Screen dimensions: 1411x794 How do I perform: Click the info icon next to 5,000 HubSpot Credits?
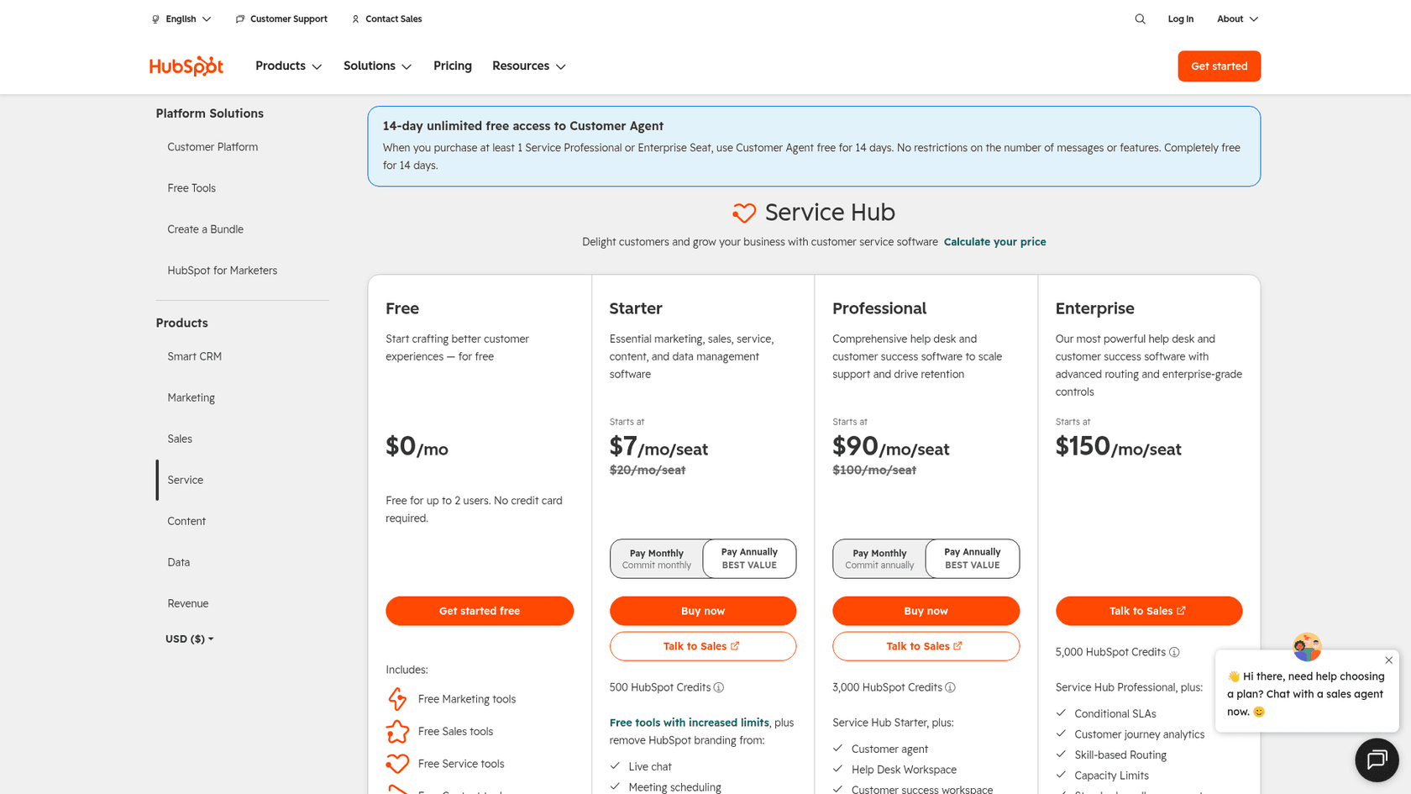coord(1174,652)
